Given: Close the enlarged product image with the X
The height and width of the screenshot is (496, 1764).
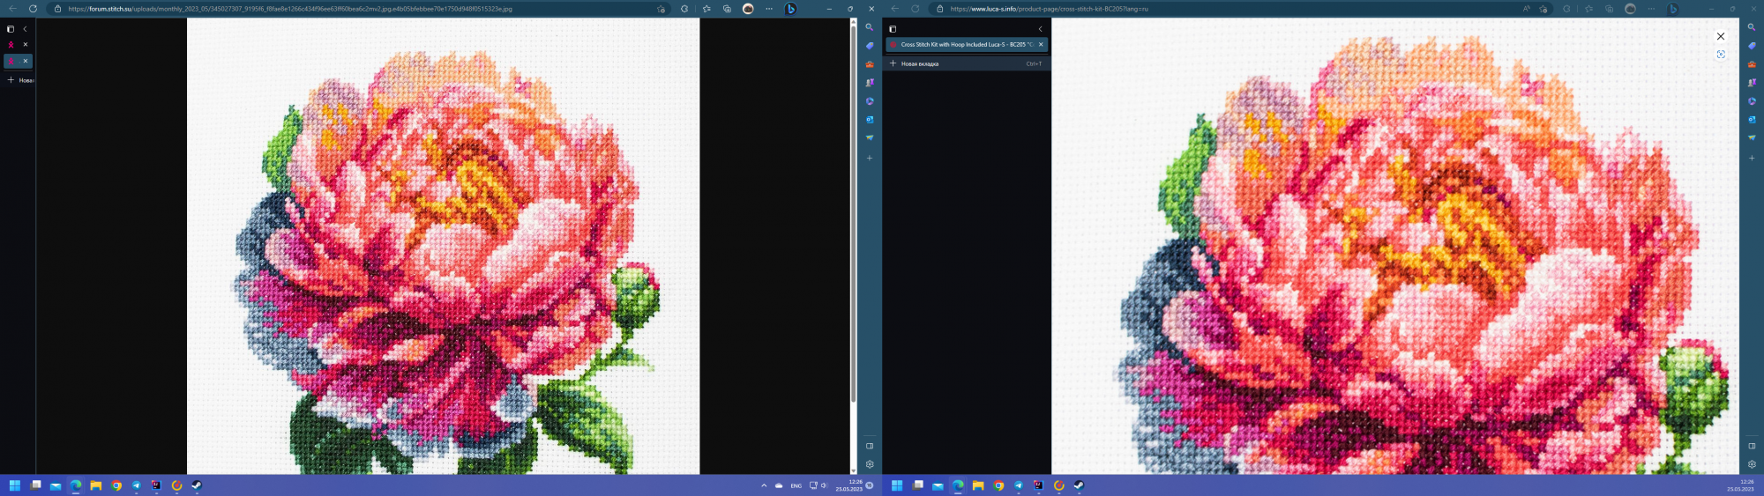Looking at the screenshot, I should [1721, 36].
